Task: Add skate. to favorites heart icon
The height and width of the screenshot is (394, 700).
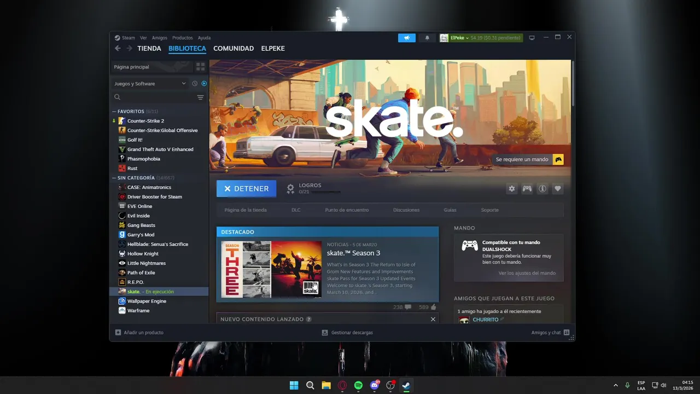Action: point(558,188)
